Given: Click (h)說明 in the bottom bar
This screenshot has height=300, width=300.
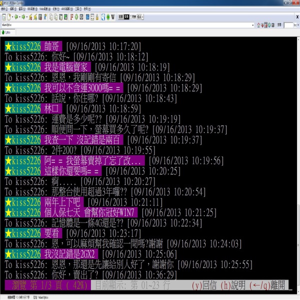Looking at the screenshot, I should (233, 285).
